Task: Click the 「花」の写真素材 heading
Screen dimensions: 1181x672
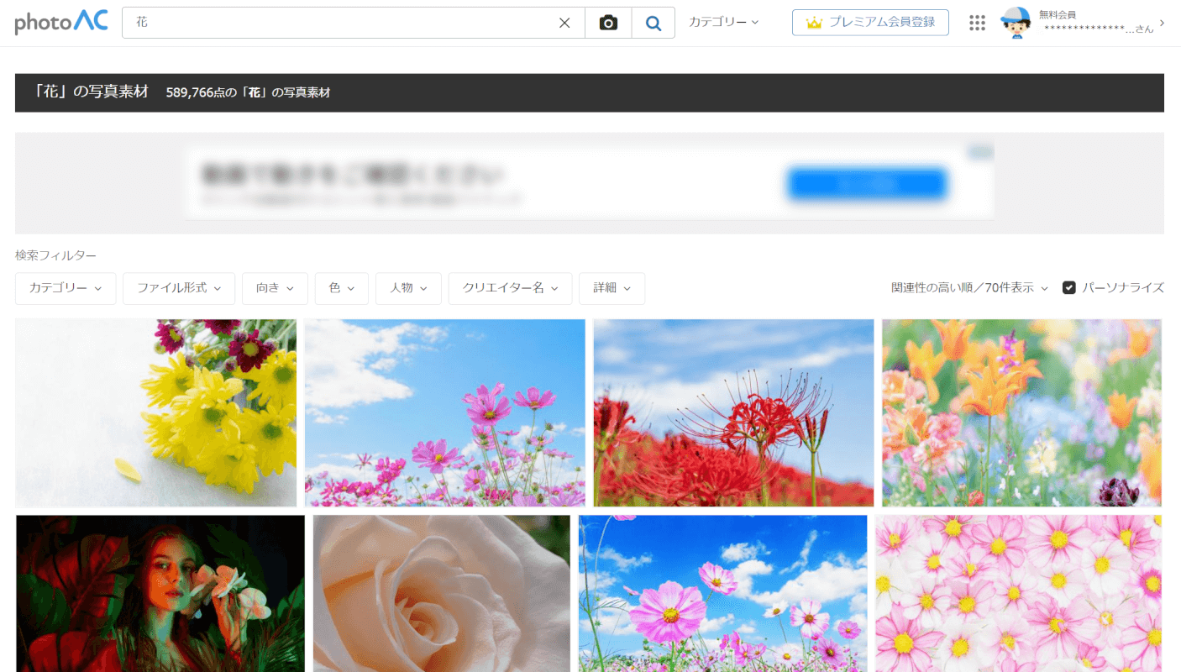Action: pyautogui.click(x=90, y=92)
